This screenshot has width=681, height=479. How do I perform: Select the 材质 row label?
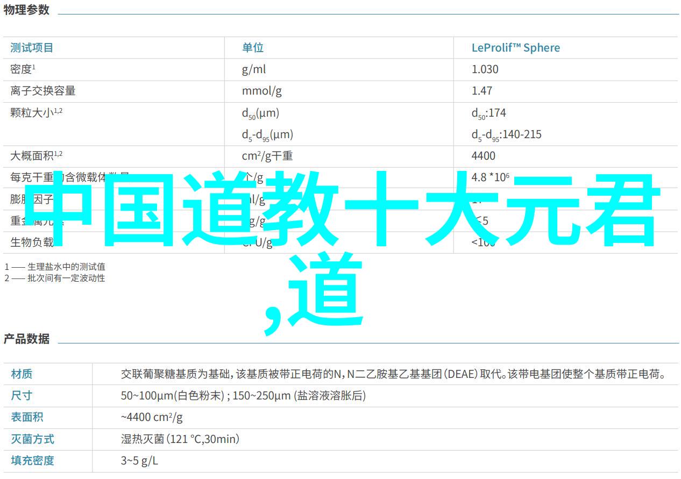[22, 374]
